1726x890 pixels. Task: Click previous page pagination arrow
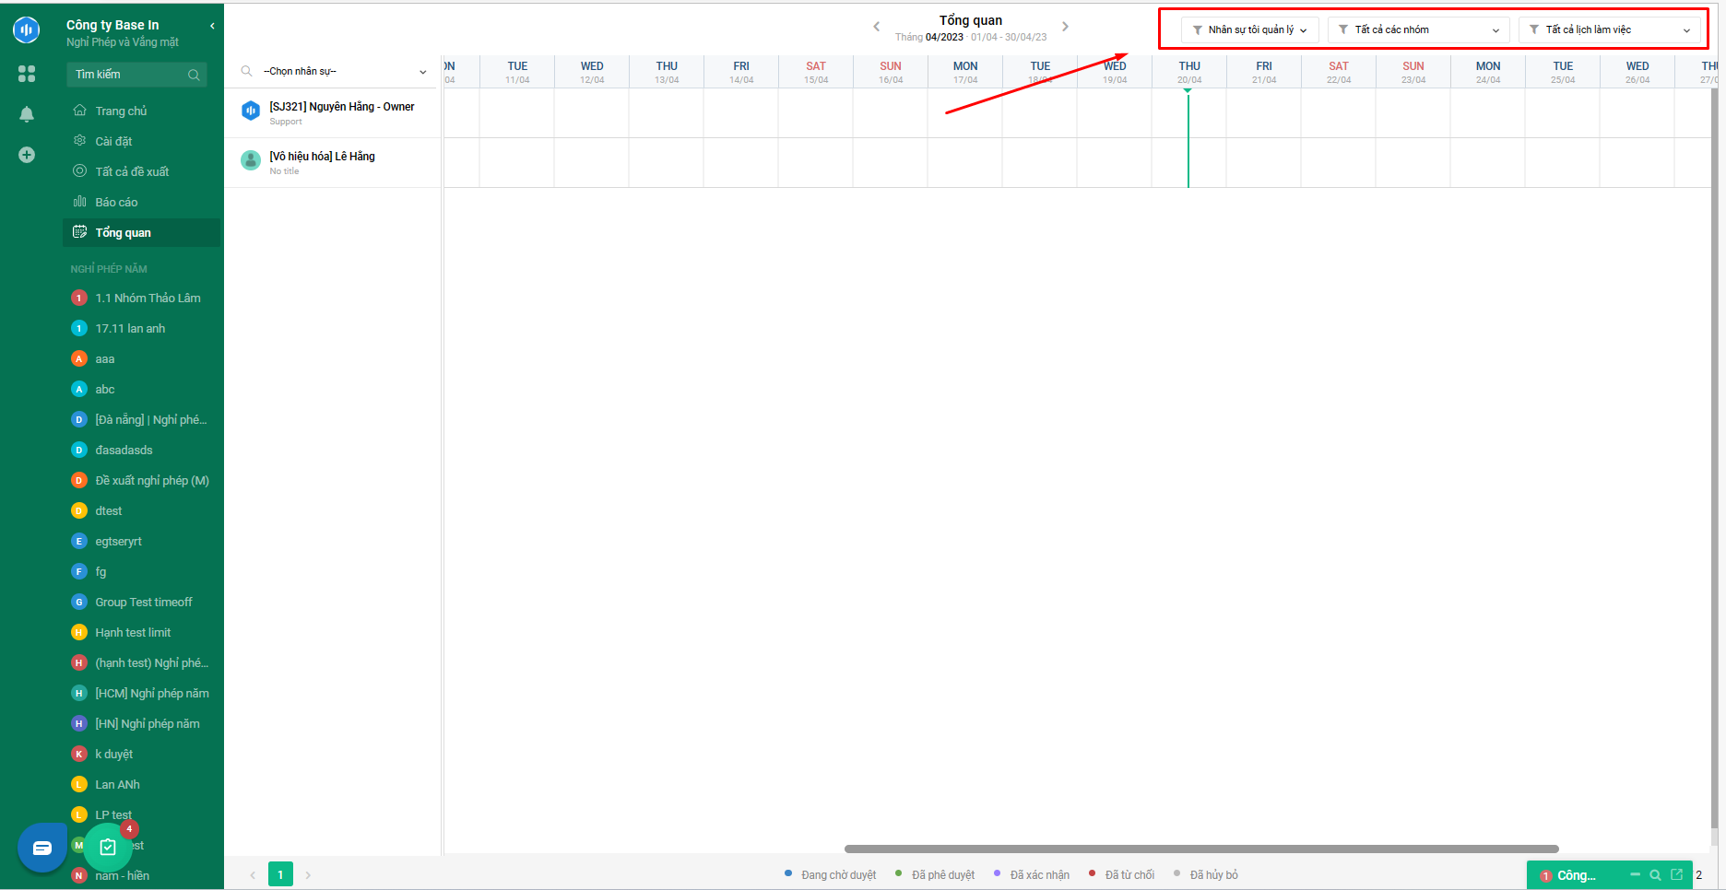(x=253, y=874)
